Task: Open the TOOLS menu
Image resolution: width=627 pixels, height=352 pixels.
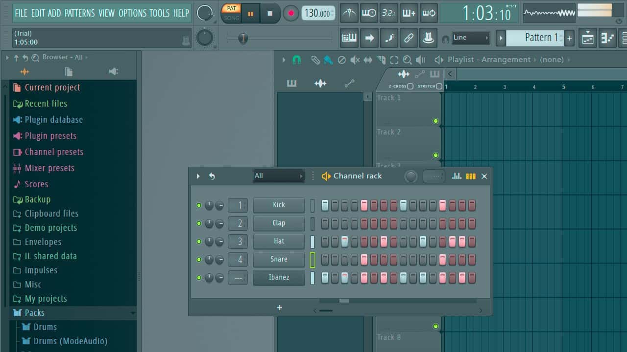Action: pyautogui.click(x=160, y=13)
